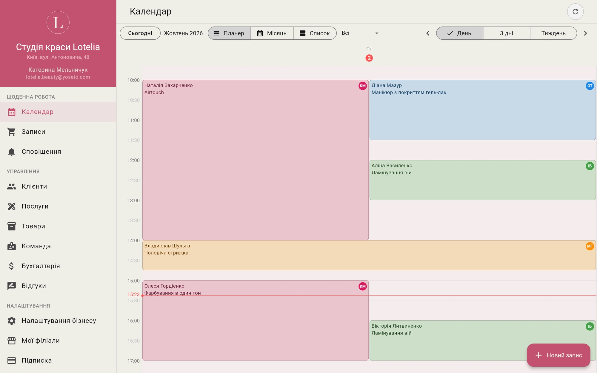Open Команда badge item

[58, 246]
